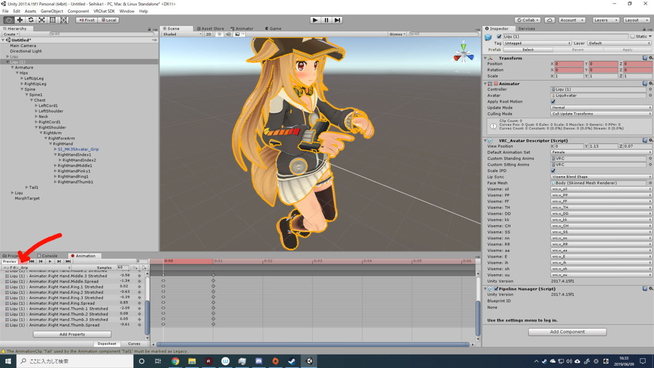Click the Add Keyframe icon

[135, 268]
